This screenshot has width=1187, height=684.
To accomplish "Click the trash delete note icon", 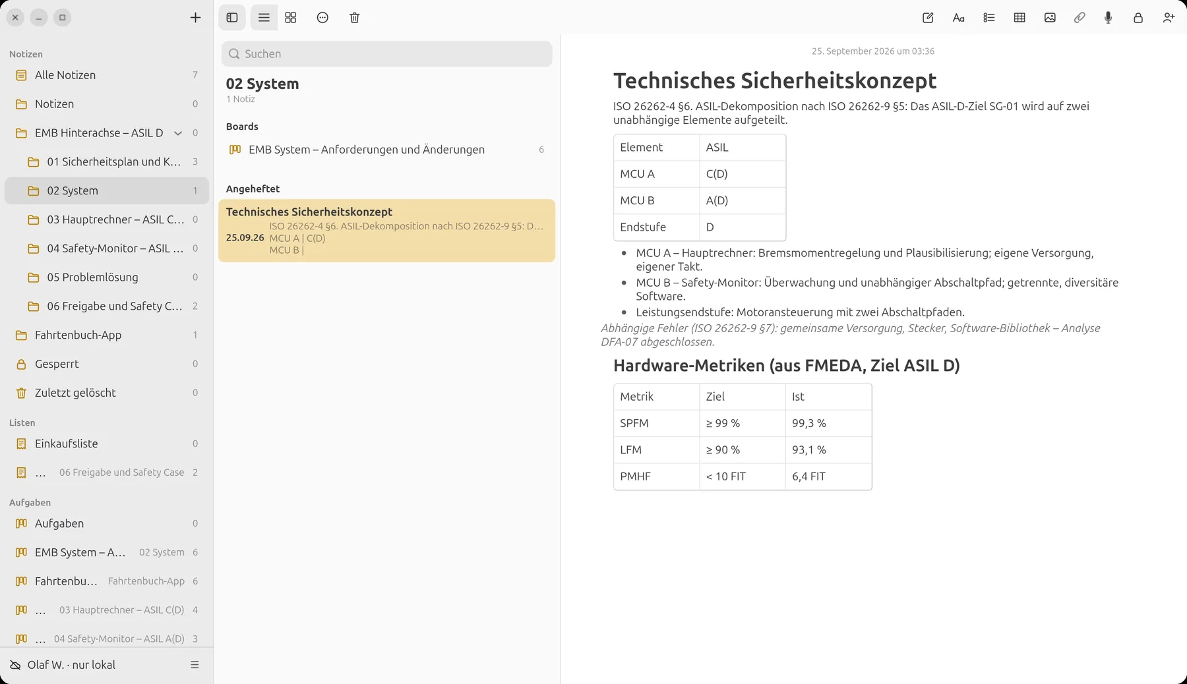I will coord(354,18).
